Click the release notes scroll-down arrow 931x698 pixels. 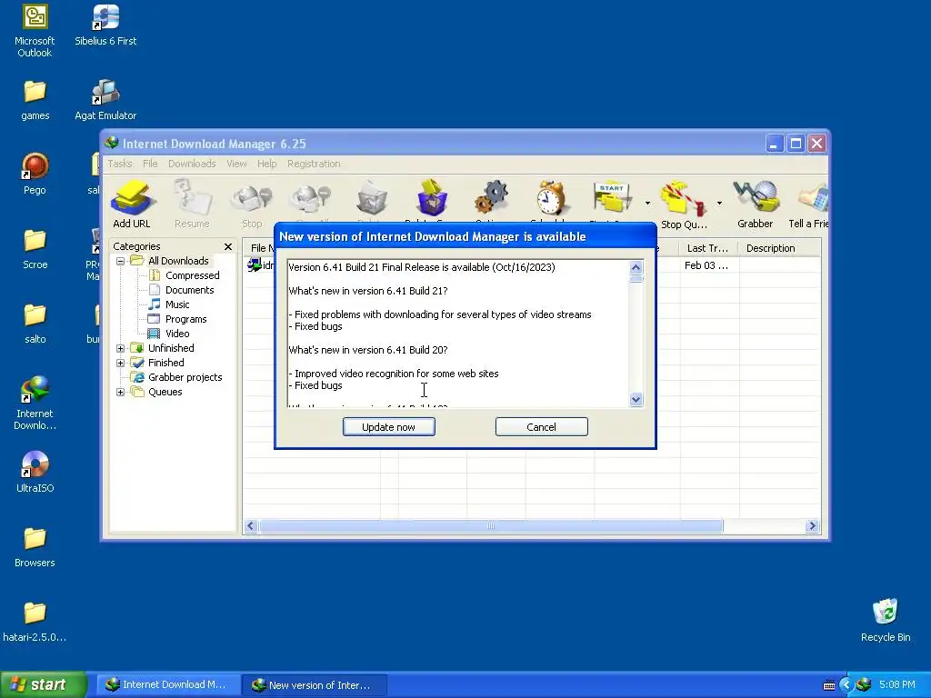pos(636,400)
